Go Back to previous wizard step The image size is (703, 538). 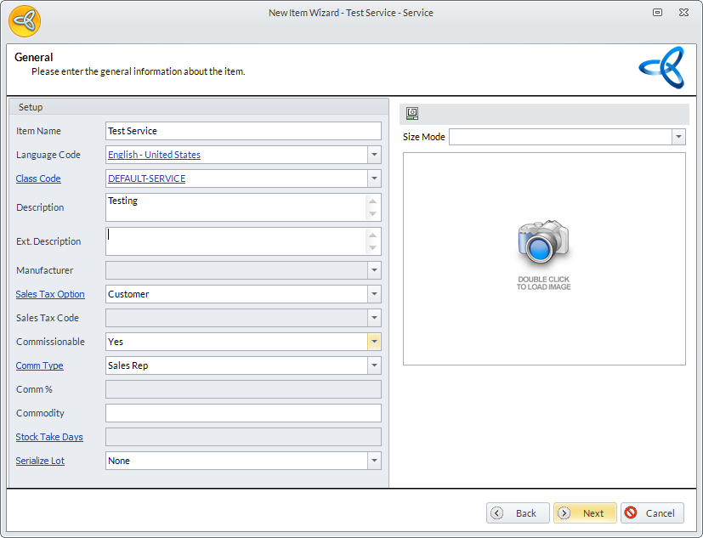pos(518,513)
